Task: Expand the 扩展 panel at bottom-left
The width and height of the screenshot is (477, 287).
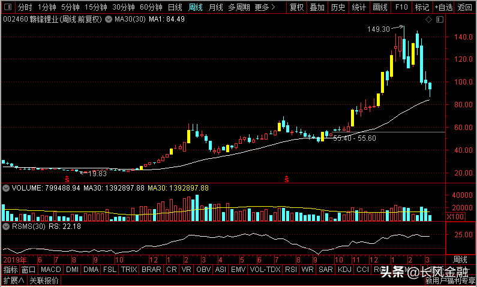Action: click(x=13, y=280)
